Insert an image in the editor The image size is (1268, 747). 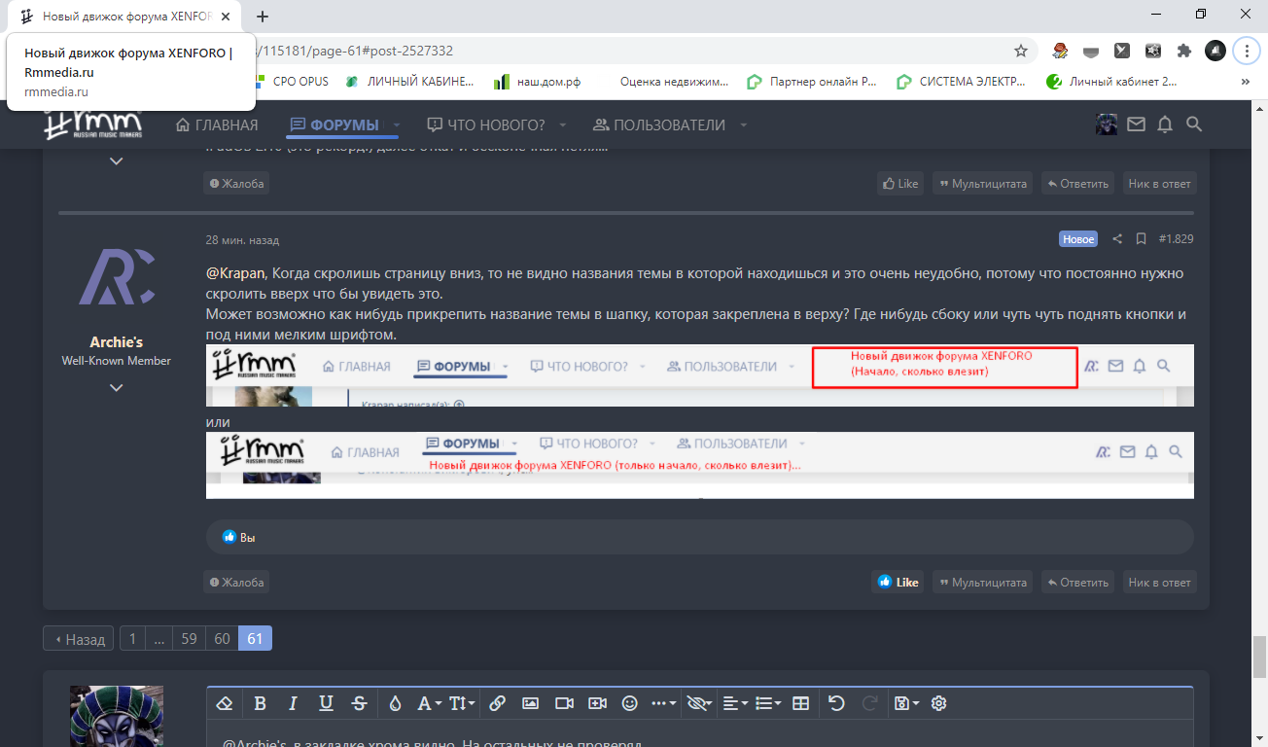point(530,703)
